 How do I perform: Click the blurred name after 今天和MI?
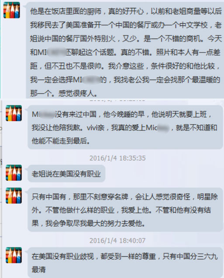56,52
